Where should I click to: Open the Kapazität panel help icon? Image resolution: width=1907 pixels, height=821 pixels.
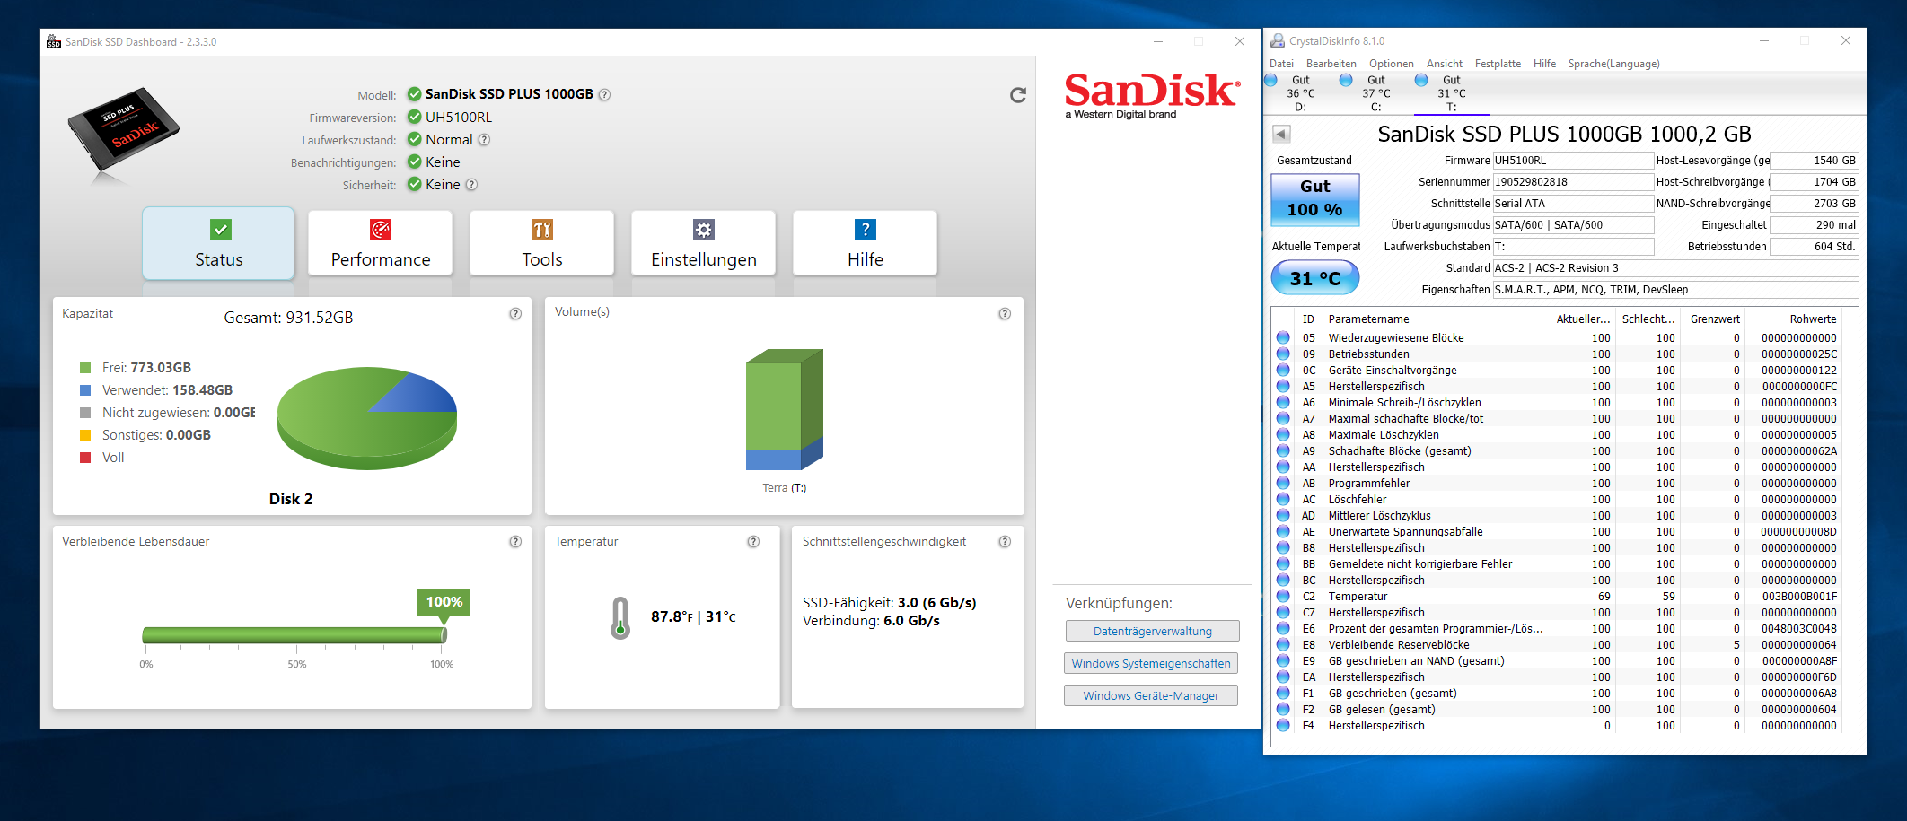pos(515,314)
